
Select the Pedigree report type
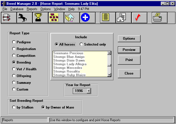pos(14,42)
